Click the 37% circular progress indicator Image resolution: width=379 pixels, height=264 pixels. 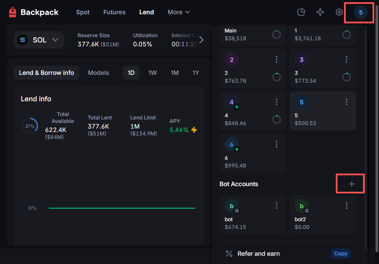29,126
